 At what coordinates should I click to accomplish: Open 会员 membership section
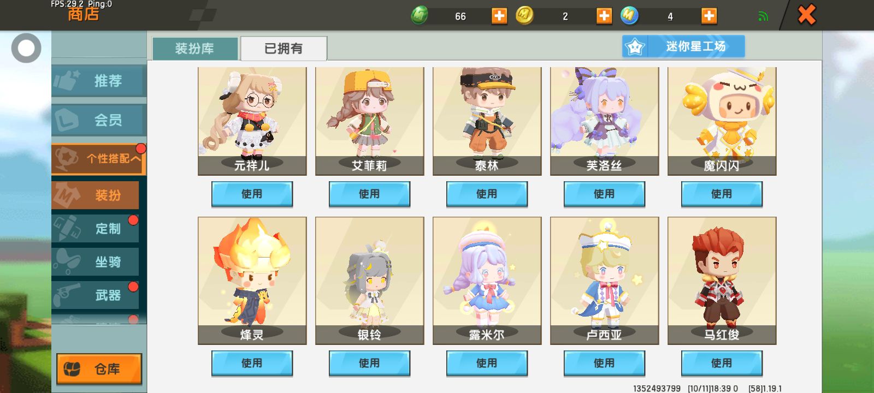tap(99, 120)
